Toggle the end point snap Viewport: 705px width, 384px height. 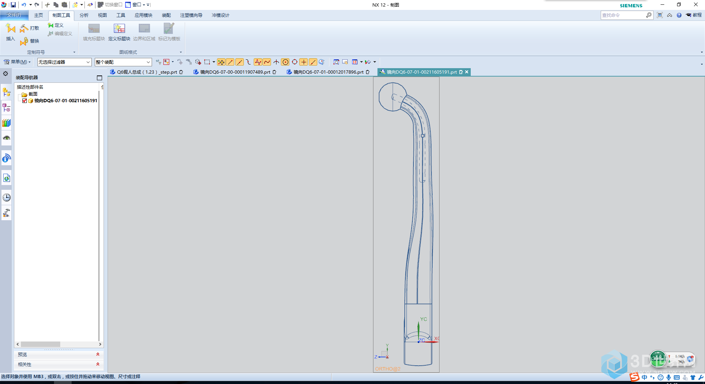[230, 62]
